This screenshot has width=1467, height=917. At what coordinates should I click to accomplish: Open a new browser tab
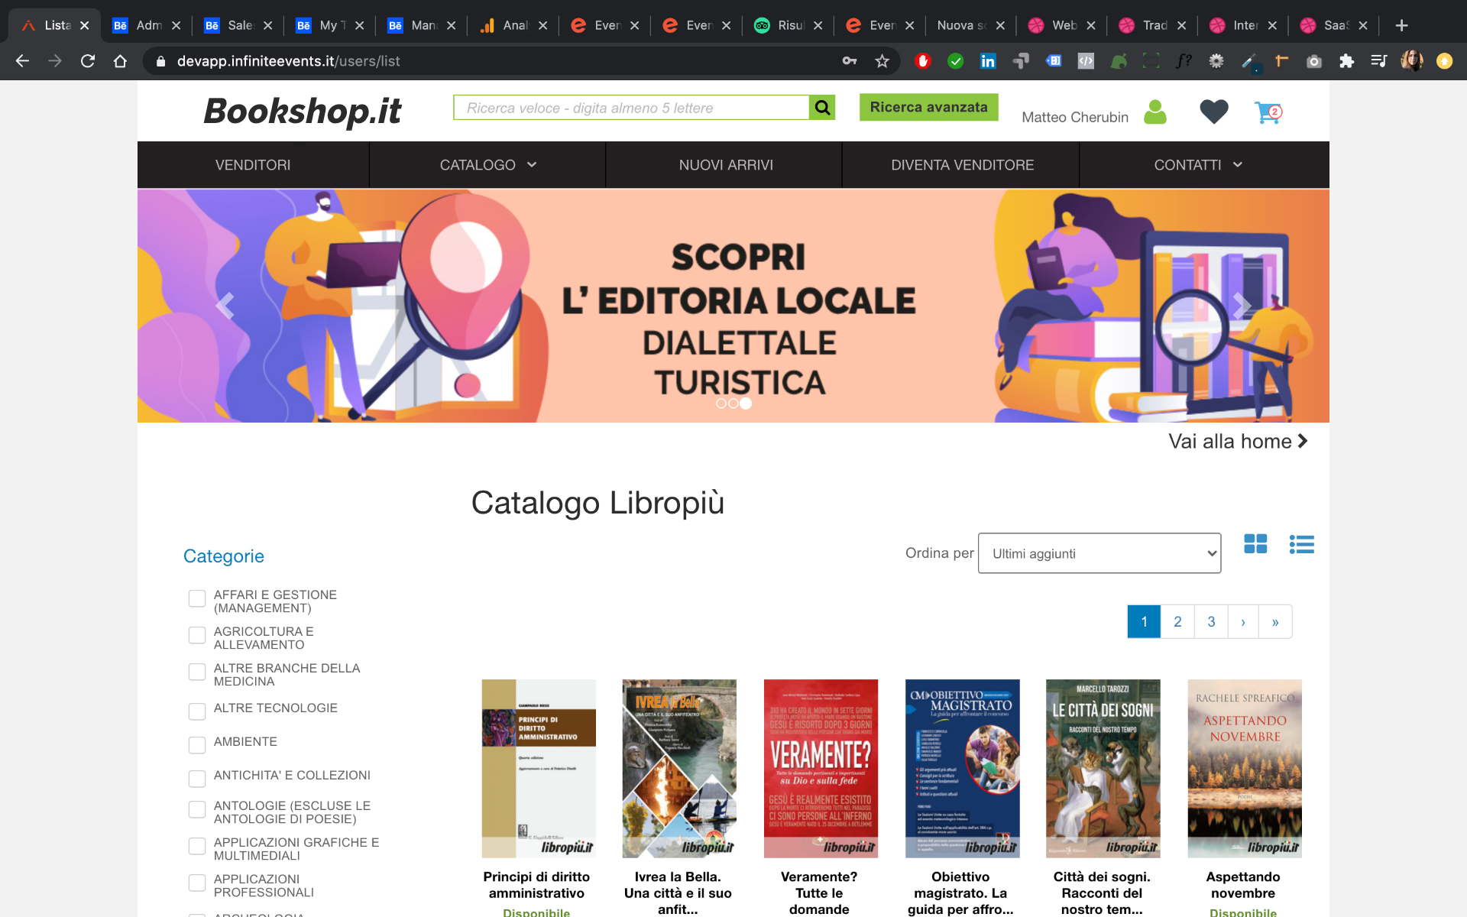[1401, 25]
